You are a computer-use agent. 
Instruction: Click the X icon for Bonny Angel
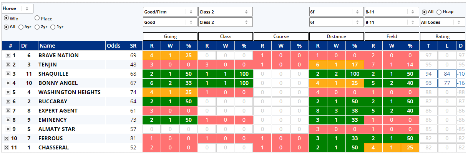tap(8, 83)
